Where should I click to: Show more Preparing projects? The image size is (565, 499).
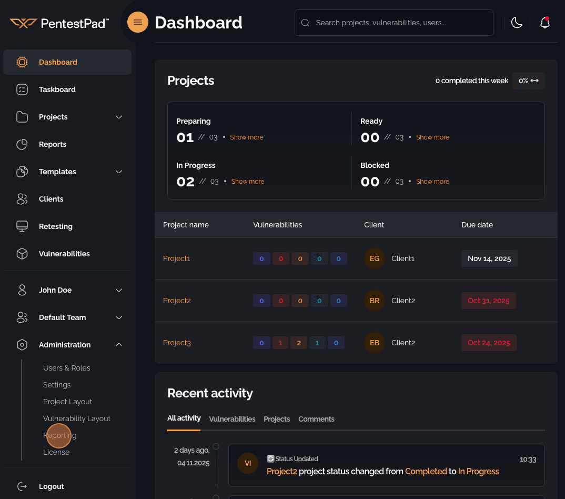coord(247,137)
